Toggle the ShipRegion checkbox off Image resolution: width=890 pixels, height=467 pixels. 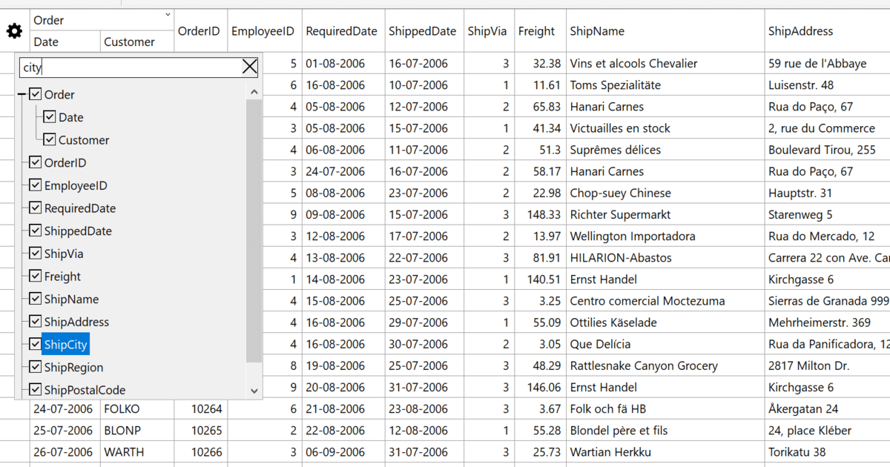pyautogui.click(x=34, y=367)
